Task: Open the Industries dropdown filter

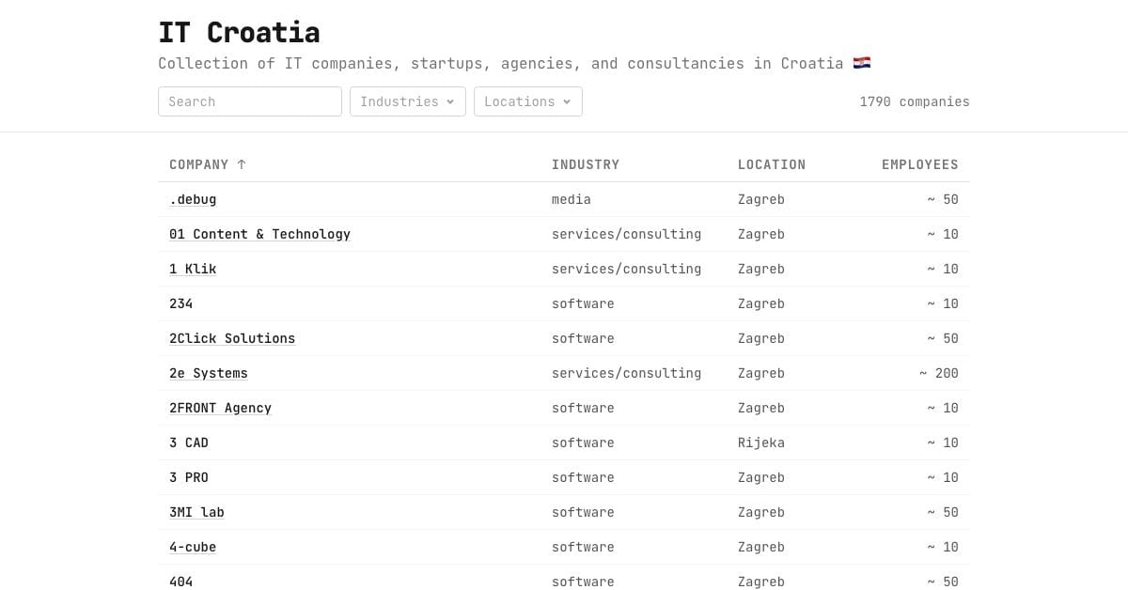Action: click(408, 101)
